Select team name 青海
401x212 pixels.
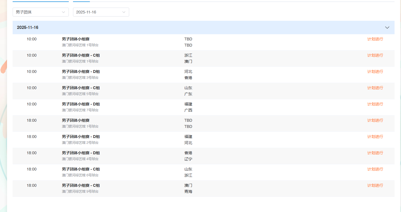(188, 192)
